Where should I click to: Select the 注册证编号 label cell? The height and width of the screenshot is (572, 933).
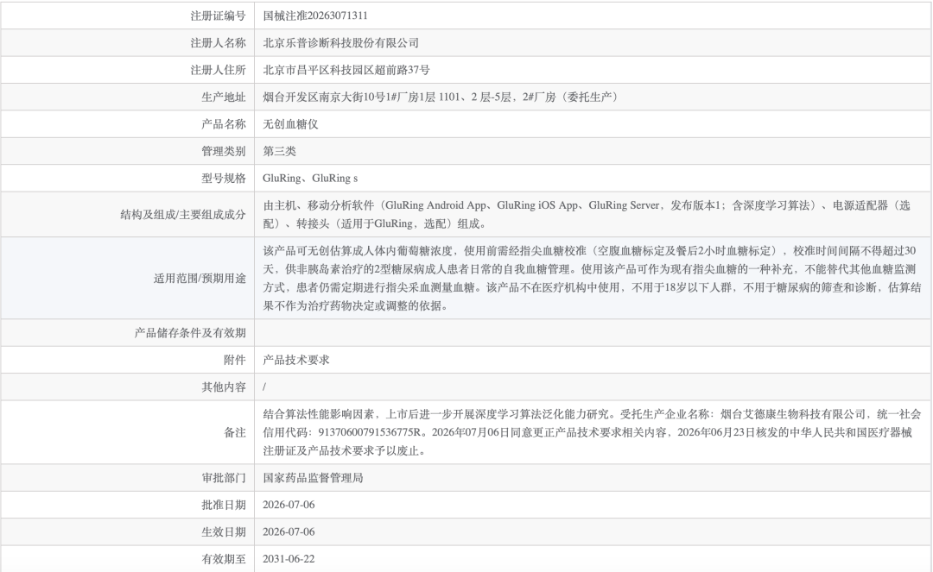(127, 16)
